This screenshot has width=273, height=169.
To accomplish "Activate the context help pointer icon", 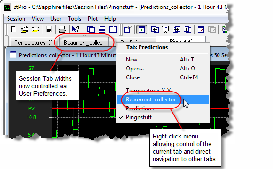I will (76, 30).
